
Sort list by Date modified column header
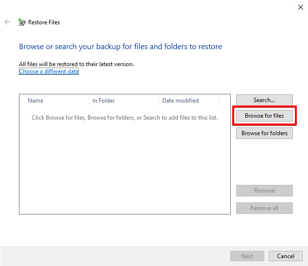pos(189,101)
